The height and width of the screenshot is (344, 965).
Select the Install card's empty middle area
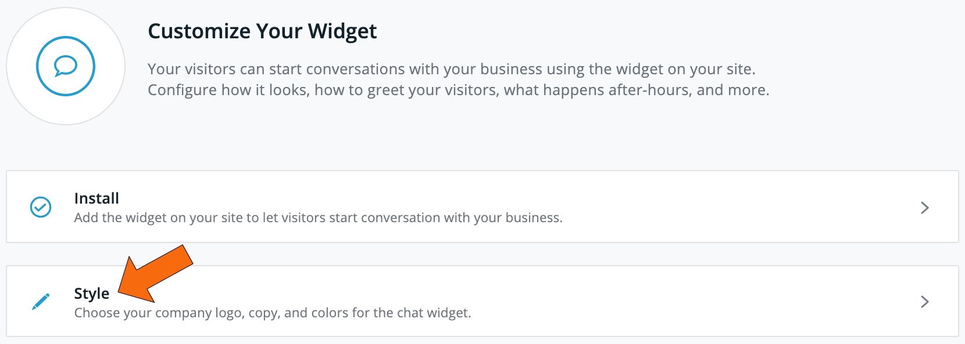[738, 207]
